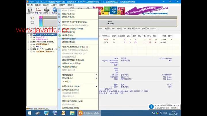The height and width of the screenshot is (116, 207).
Task: Open the 帮助(H) menu
Action: (70, 5)
